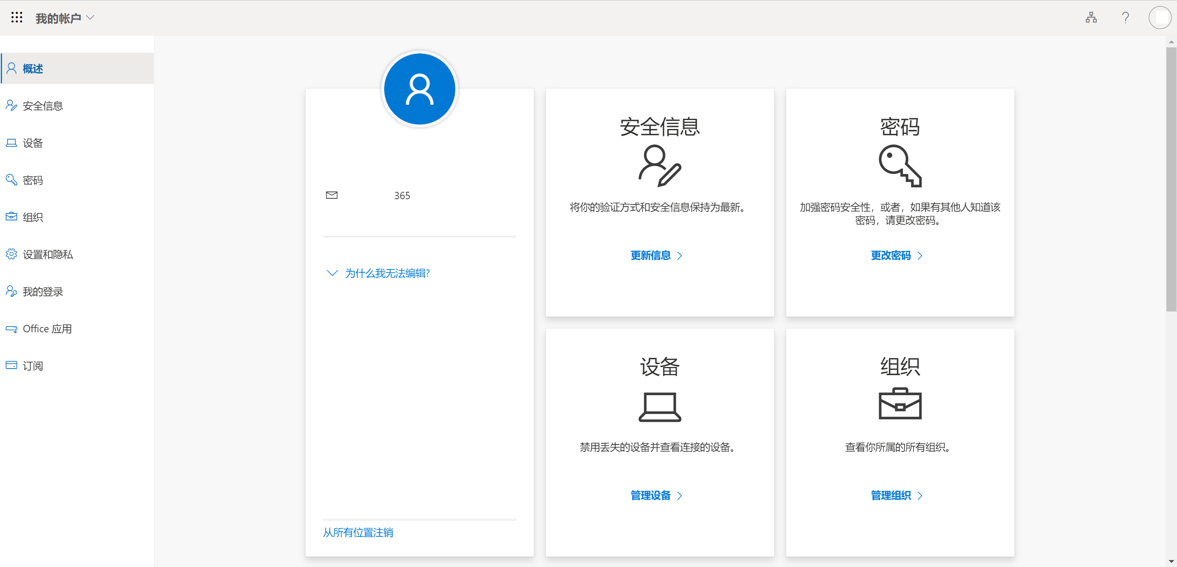Click the key icon on the 密码 card
The height and width of the screenshot is (567, 1177).
coord(900,166)
